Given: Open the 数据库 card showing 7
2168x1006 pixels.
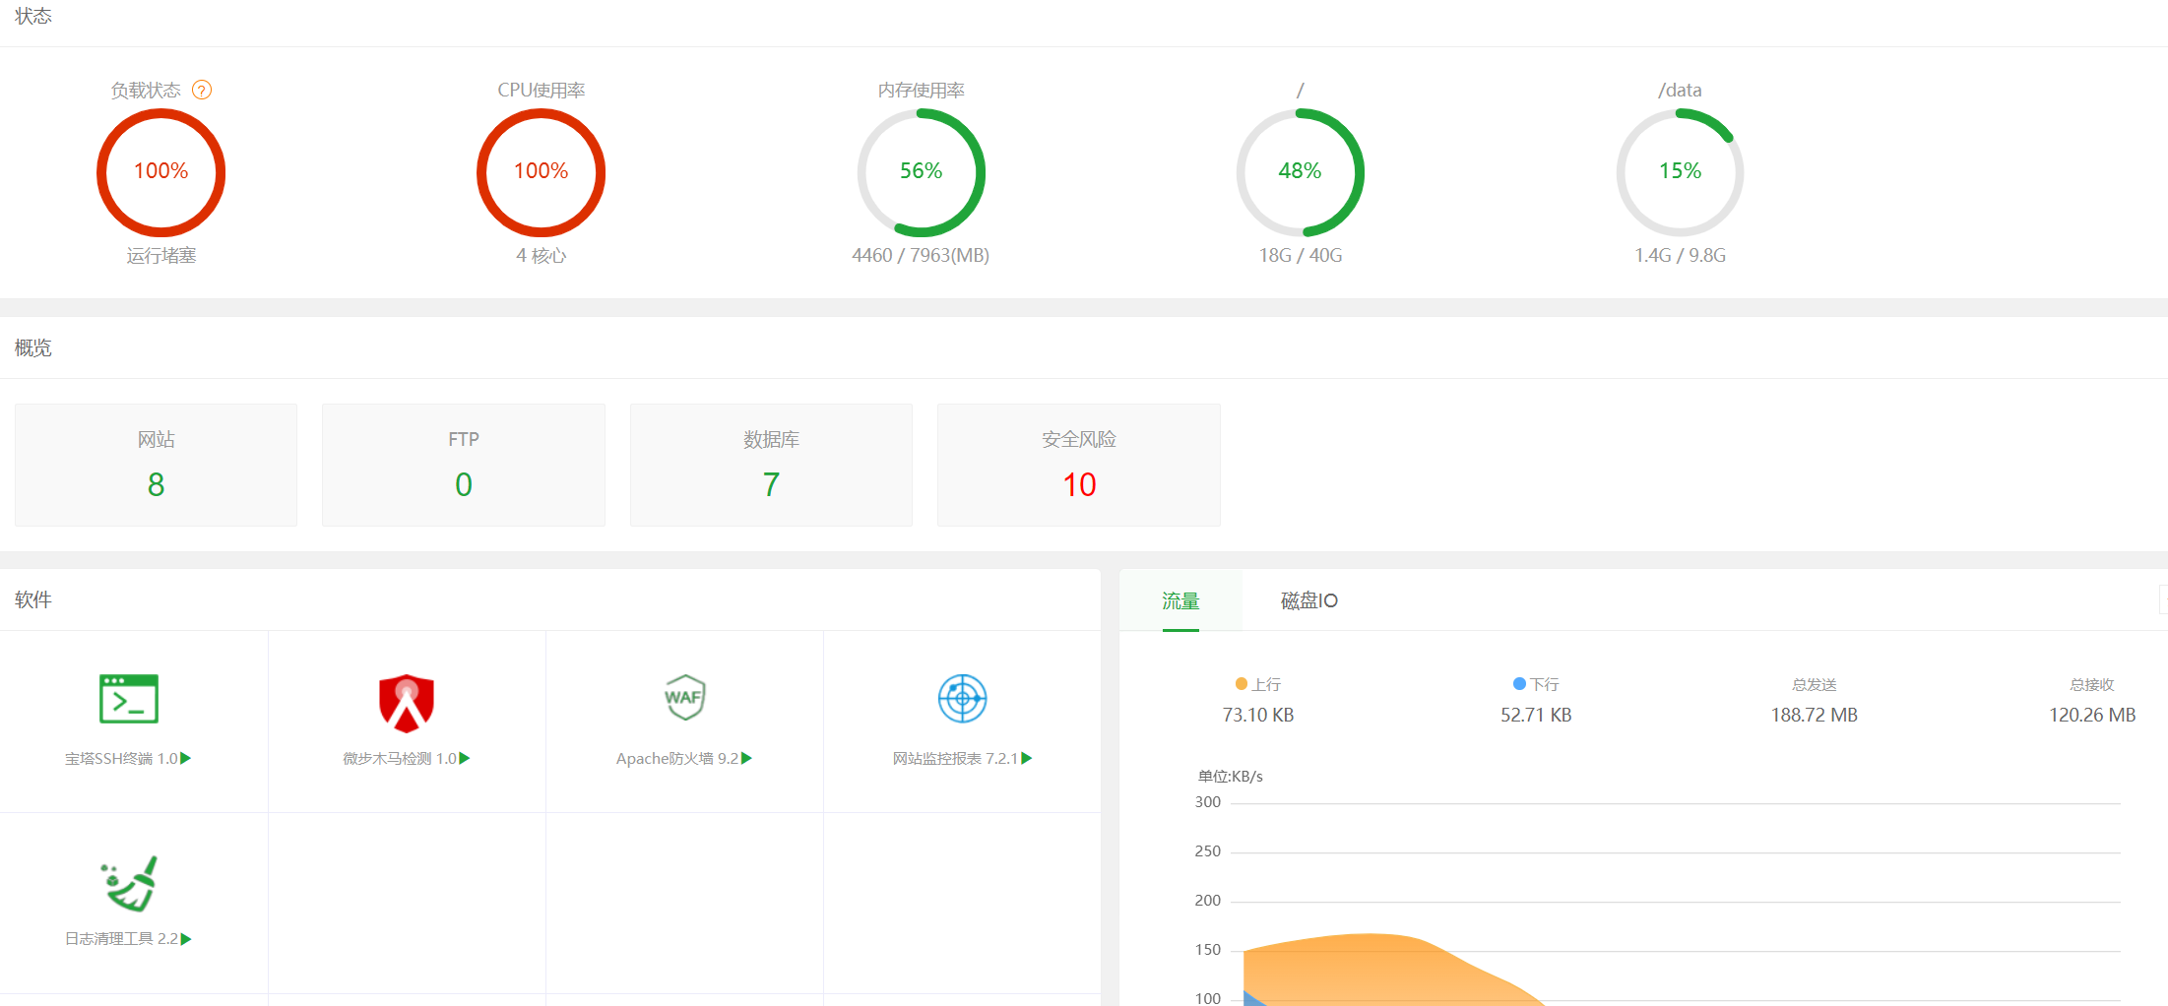Looking at the screenshot, I should (x=771, y=465).
